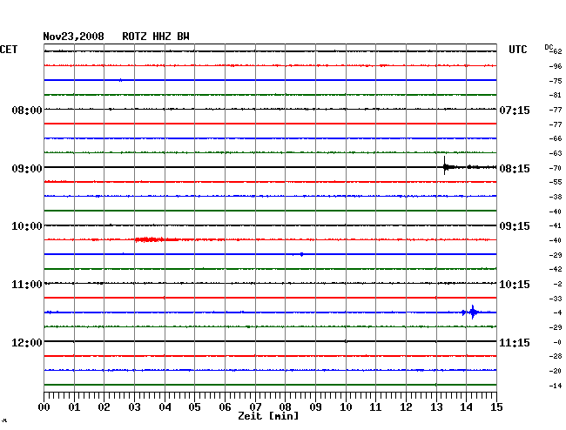Click minute 13 on the time axis

click(x=436, y=407)
